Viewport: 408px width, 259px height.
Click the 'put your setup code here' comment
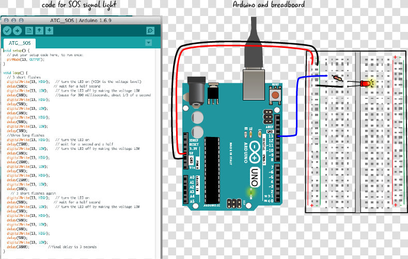tap(45, 55)
